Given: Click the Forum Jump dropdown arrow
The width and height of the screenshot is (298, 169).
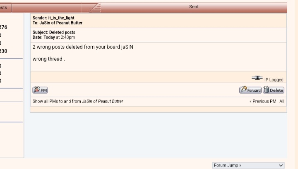Looking at the screenshot, I should click(281, 165).
